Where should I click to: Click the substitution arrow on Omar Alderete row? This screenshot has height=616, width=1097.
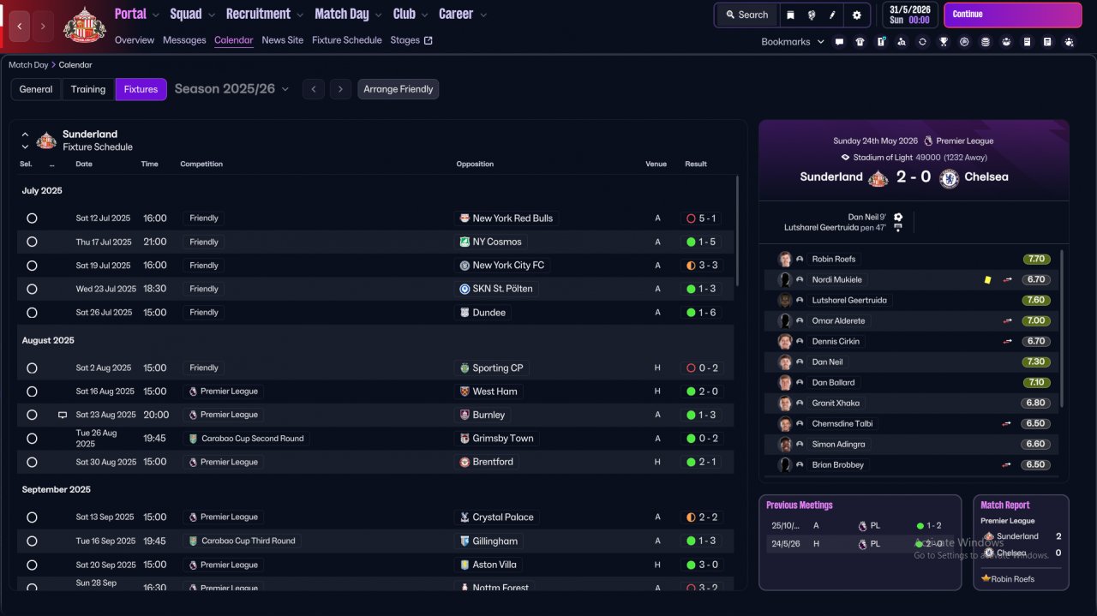point(1008,321)
